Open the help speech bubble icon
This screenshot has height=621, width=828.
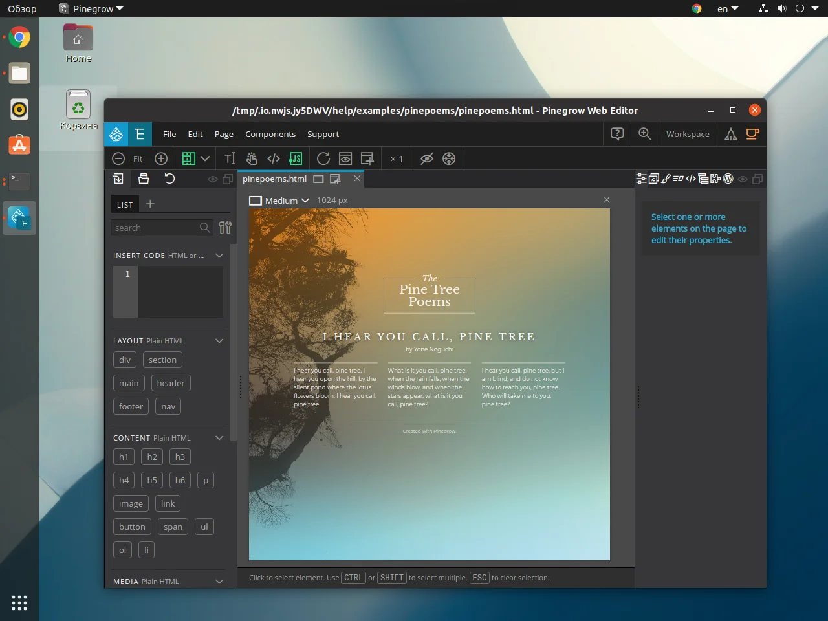click(x=617, y=134)
